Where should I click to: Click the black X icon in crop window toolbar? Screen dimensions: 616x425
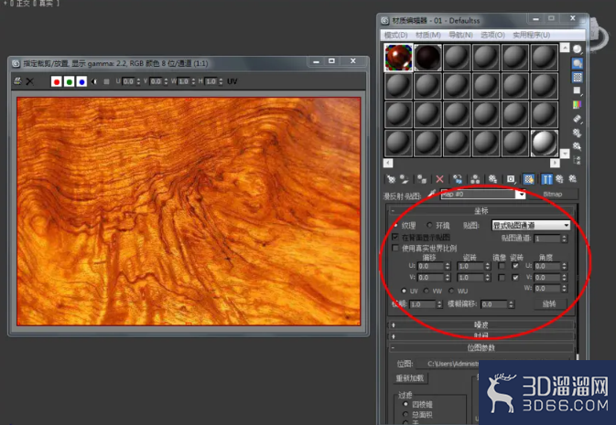point(30,81)
